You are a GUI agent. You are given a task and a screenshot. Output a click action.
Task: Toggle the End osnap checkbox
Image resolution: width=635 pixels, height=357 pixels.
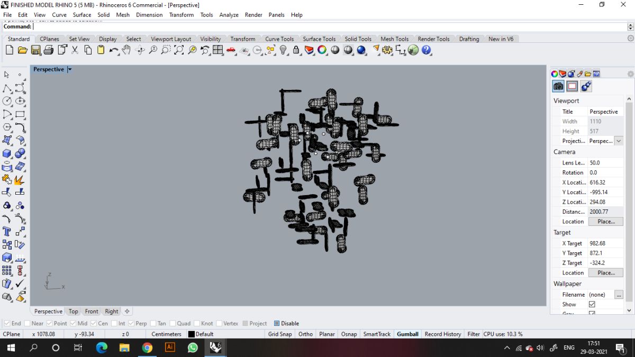(7, 324)
